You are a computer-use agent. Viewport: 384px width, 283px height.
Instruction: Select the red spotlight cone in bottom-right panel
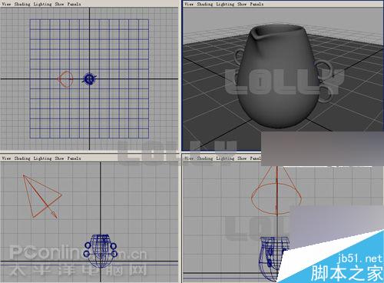click(x=276, y=191)
